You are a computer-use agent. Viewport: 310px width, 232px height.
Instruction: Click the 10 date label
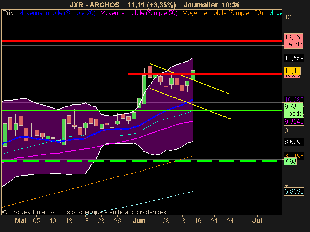pyautogui.click(x=53, y=221)
